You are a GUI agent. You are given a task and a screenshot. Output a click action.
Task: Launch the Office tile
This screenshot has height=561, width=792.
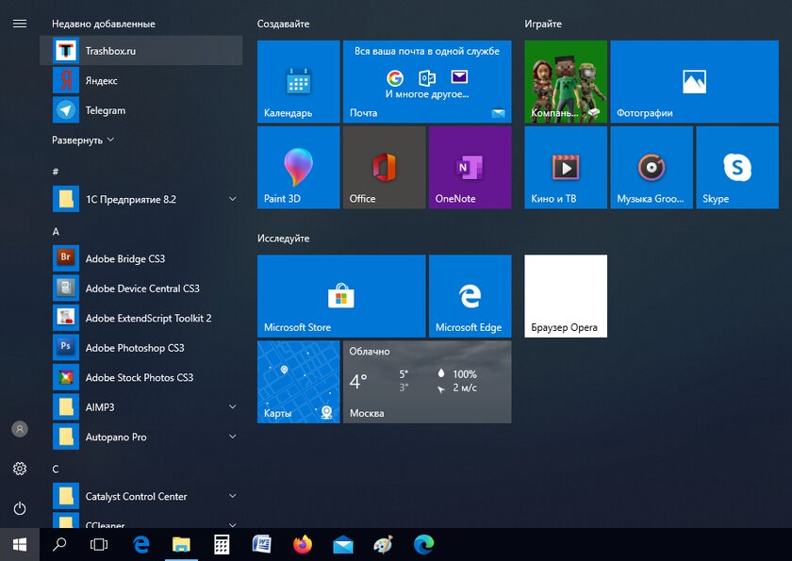click(x=385, y=168)
